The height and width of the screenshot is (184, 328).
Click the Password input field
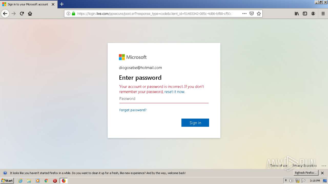(164, 99)
